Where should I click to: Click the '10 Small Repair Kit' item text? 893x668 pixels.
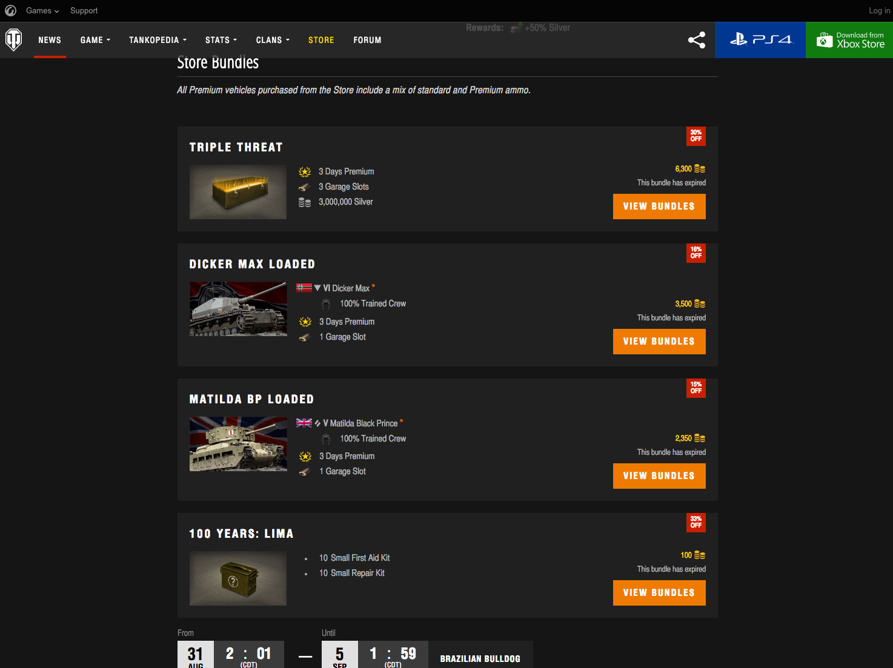pyautogui.click(x=352, y=573)
